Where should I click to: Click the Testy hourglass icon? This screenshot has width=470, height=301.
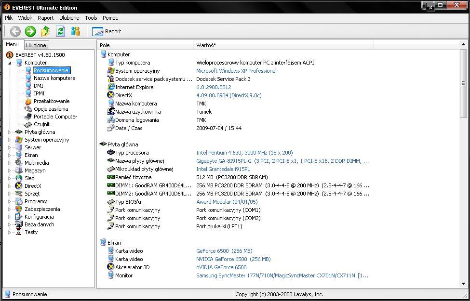click(19, 233)
